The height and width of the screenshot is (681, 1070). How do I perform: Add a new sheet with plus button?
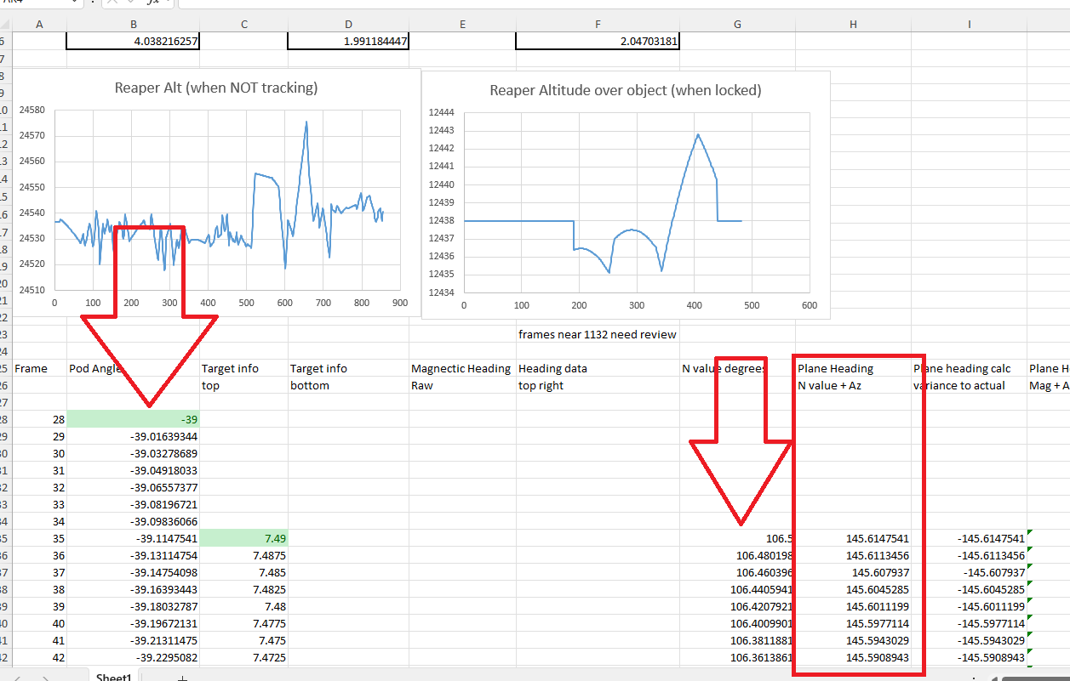tap(181, 677)
